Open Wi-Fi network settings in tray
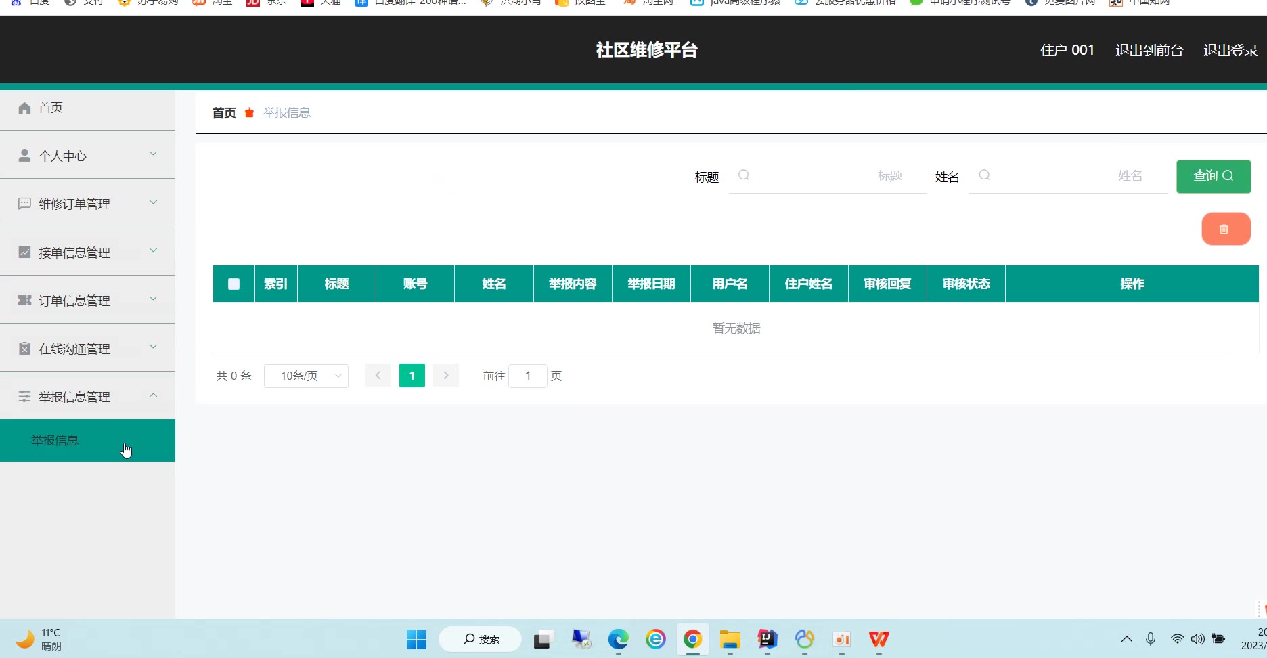Viewport: 1267px width, 658px height. point(1178,639)
